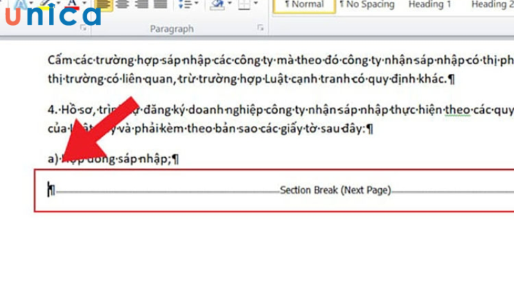Viewport: 514px width, 289px height.
Task: Click the Font Color red A icon
Action: 72,4
